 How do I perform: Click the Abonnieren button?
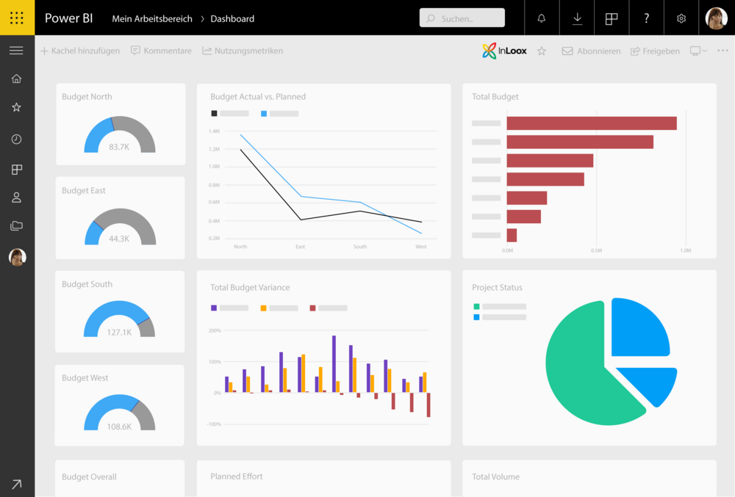591,51
